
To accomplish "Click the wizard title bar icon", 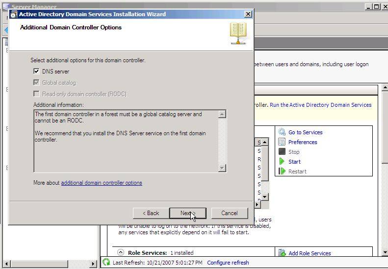I will pyautogui.click(x=14, y=14).
